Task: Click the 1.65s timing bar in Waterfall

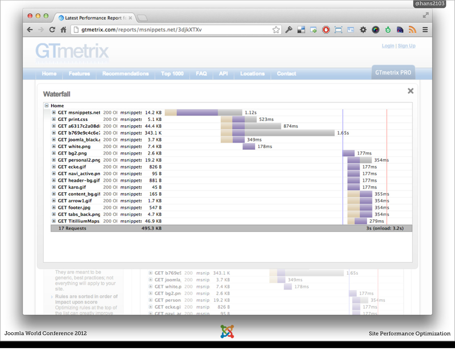Action: coord(278,133)
